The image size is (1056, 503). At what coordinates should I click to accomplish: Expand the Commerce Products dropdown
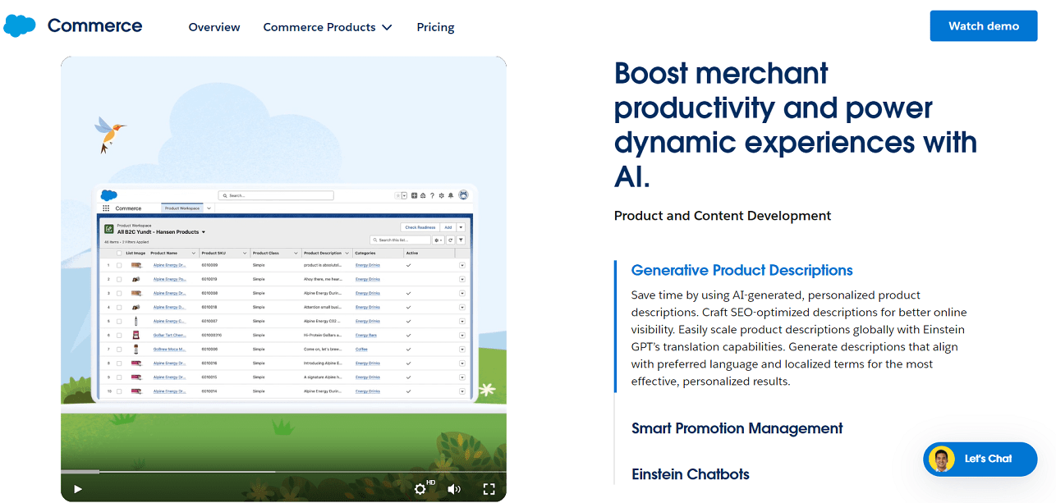pyautogui.click(x=328, y=27)
